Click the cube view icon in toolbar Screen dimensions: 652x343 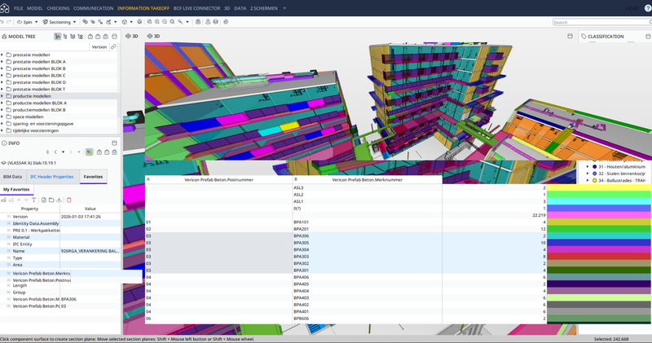point(125,22)
